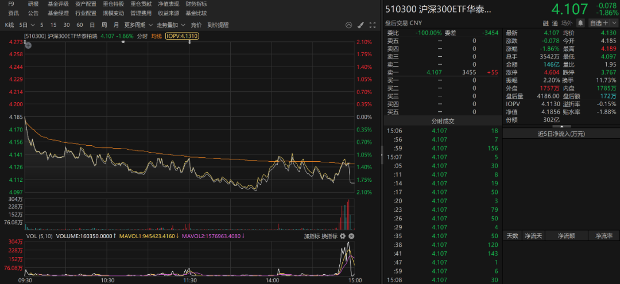Click the stock title 510300 沪深300ETF华泰
The width and height of the screenshot is (620, 284).
pos(438,9)
